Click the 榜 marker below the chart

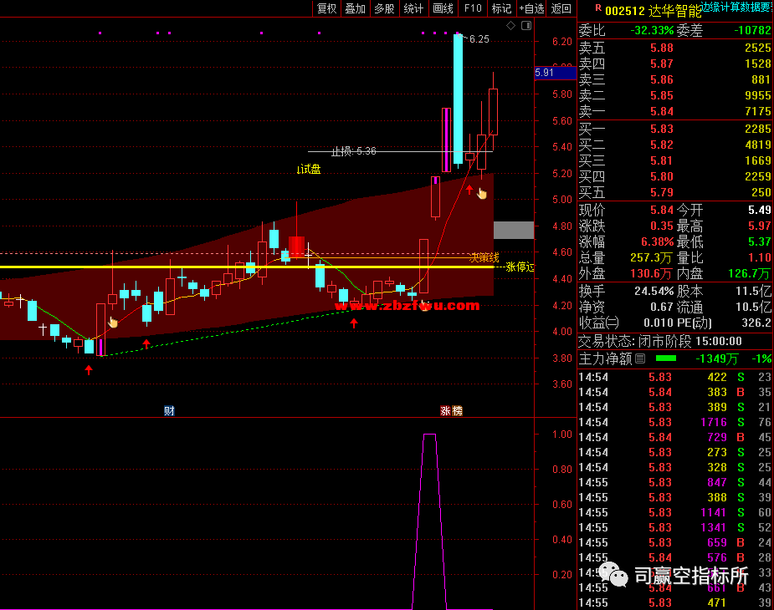coord(457,411)
